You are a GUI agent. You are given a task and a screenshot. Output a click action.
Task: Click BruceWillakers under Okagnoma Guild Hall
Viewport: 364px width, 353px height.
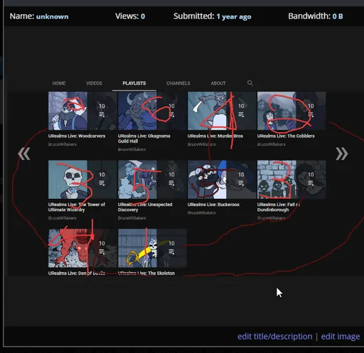[132, 149]
